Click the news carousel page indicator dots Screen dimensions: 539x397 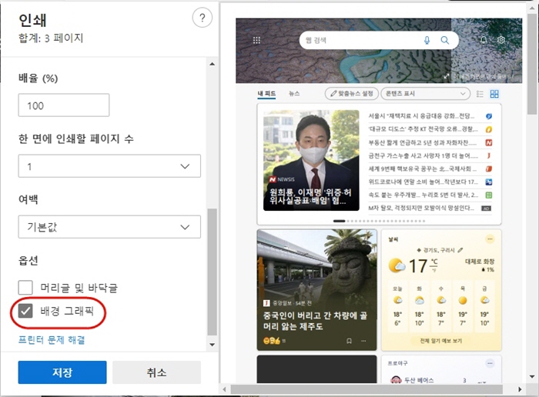click(x=379, y=221)
